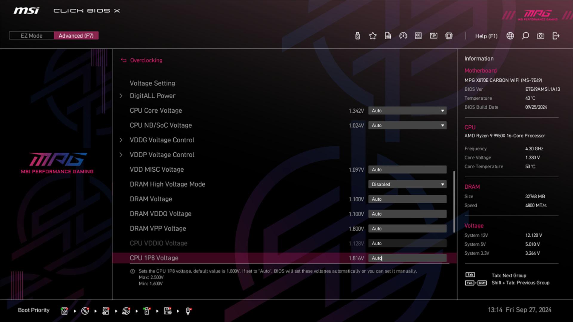
Task: Click the info icon in the help description
Action: 133,271
